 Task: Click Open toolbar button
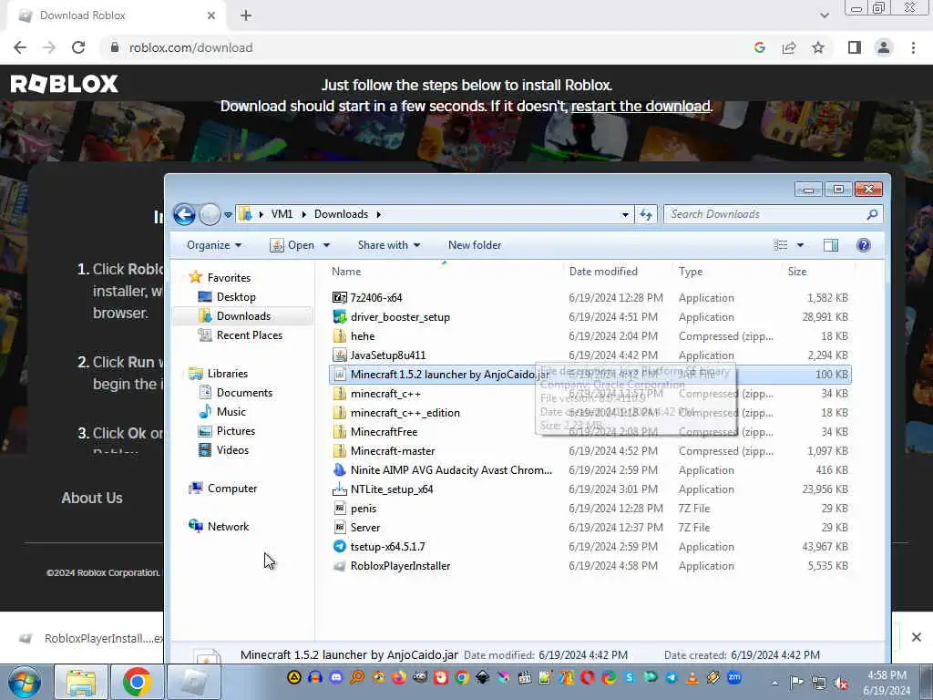click(x=292, y=245)
